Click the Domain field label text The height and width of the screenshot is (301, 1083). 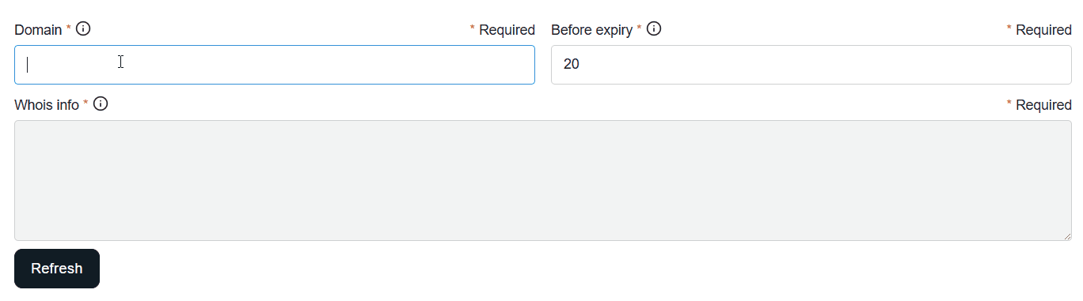[38, 30]
